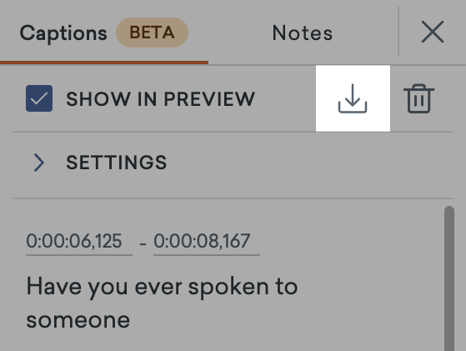Screen dimensions: 466x351
Task: Click the orange underline beneath Captions tab
Action: (x=104, y=63)
